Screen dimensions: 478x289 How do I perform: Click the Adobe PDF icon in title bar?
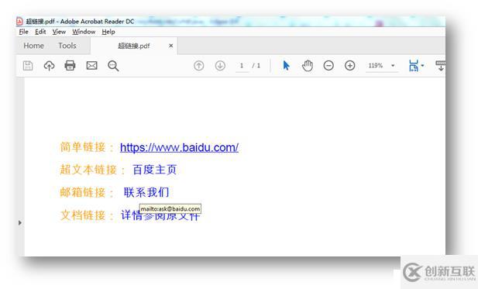[19, 22]
